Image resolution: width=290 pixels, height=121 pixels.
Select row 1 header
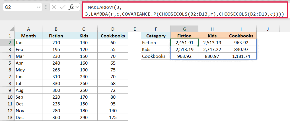[7, 36]
